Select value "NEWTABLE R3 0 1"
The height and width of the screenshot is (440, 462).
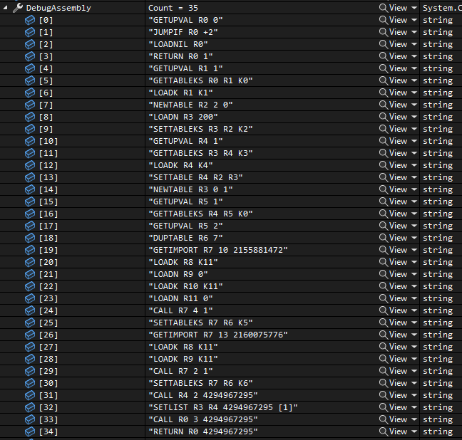[x=190, y=189]
